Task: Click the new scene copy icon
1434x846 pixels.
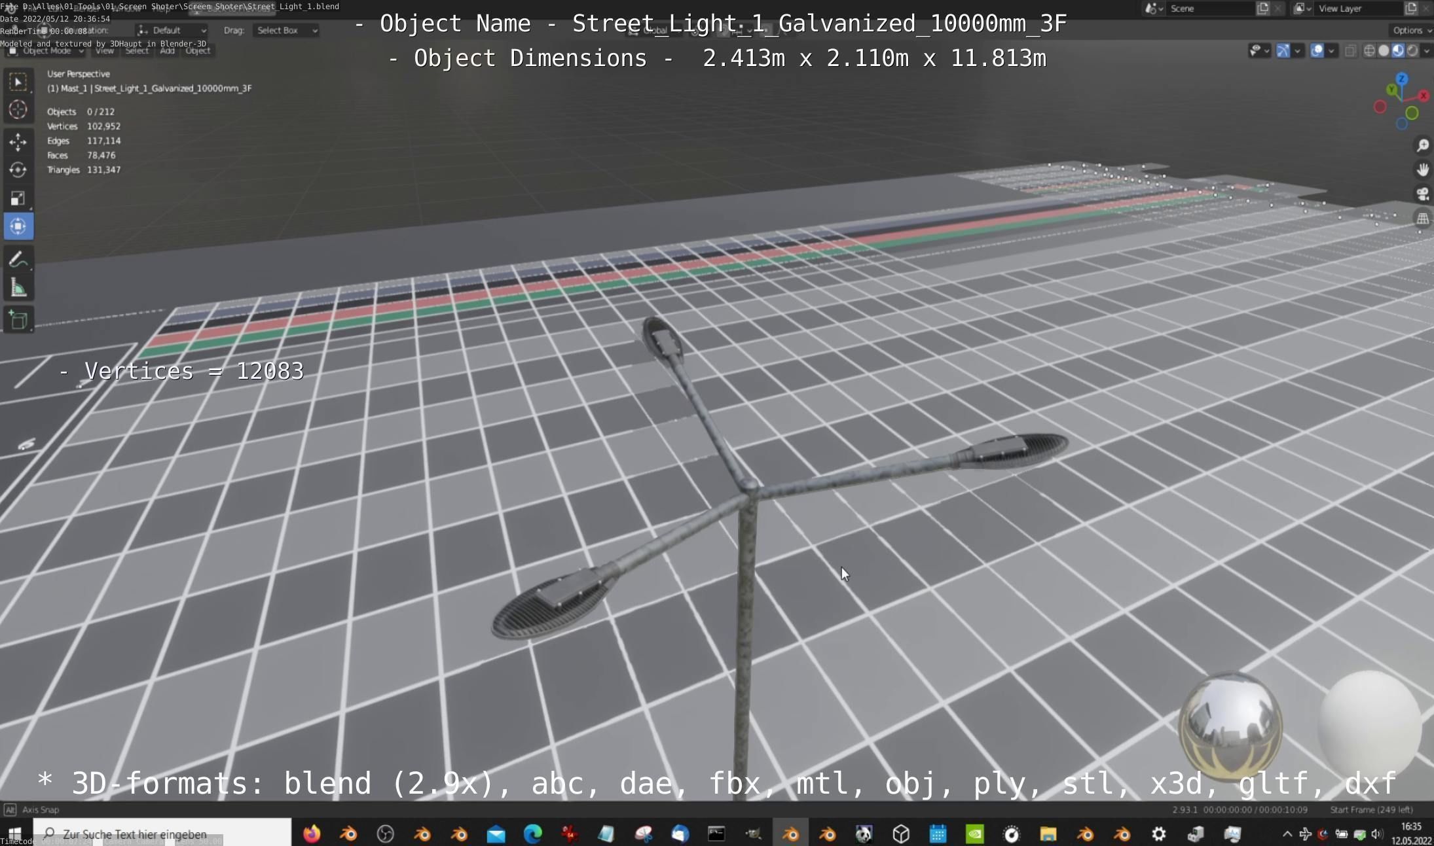Action: (x=1263, y=9)
